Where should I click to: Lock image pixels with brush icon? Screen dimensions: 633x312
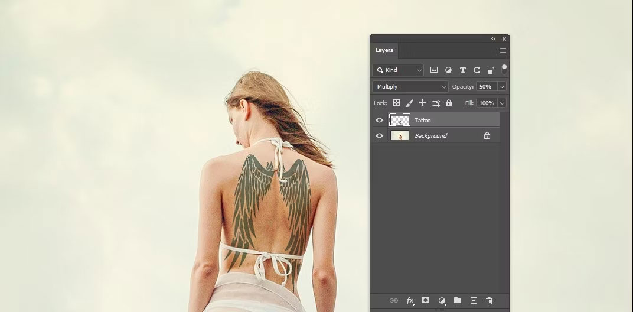tap(409, 103)
